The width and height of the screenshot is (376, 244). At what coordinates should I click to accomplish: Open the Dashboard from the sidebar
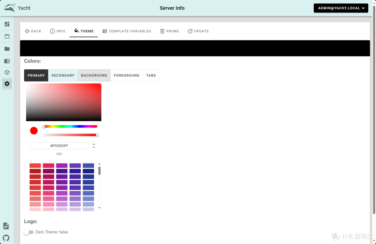(x=7, y=24)
